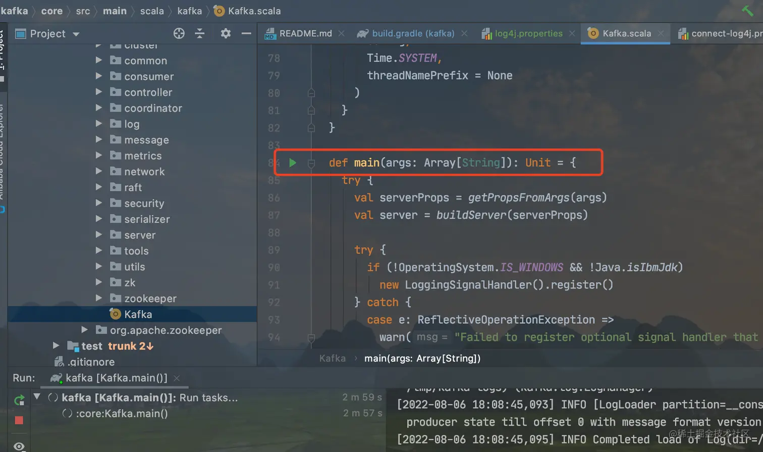
Task: Select the tools folder in tree
Action: point(136,250)
